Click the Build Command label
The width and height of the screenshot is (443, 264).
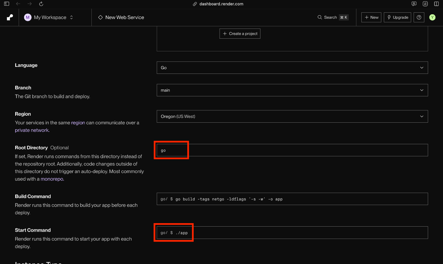(33, 196)
